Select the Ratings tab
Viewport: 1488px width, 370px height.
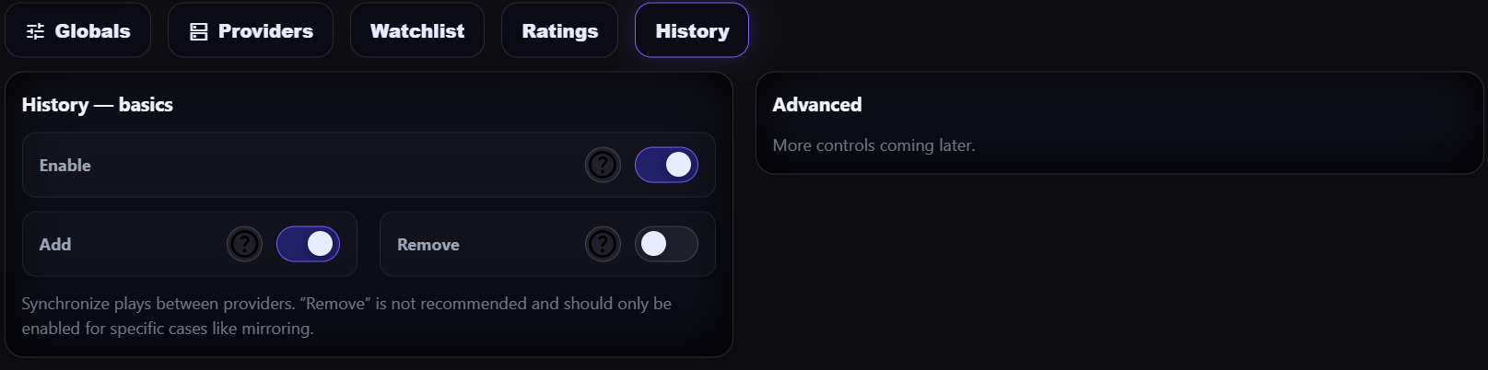tap(559, 31)
